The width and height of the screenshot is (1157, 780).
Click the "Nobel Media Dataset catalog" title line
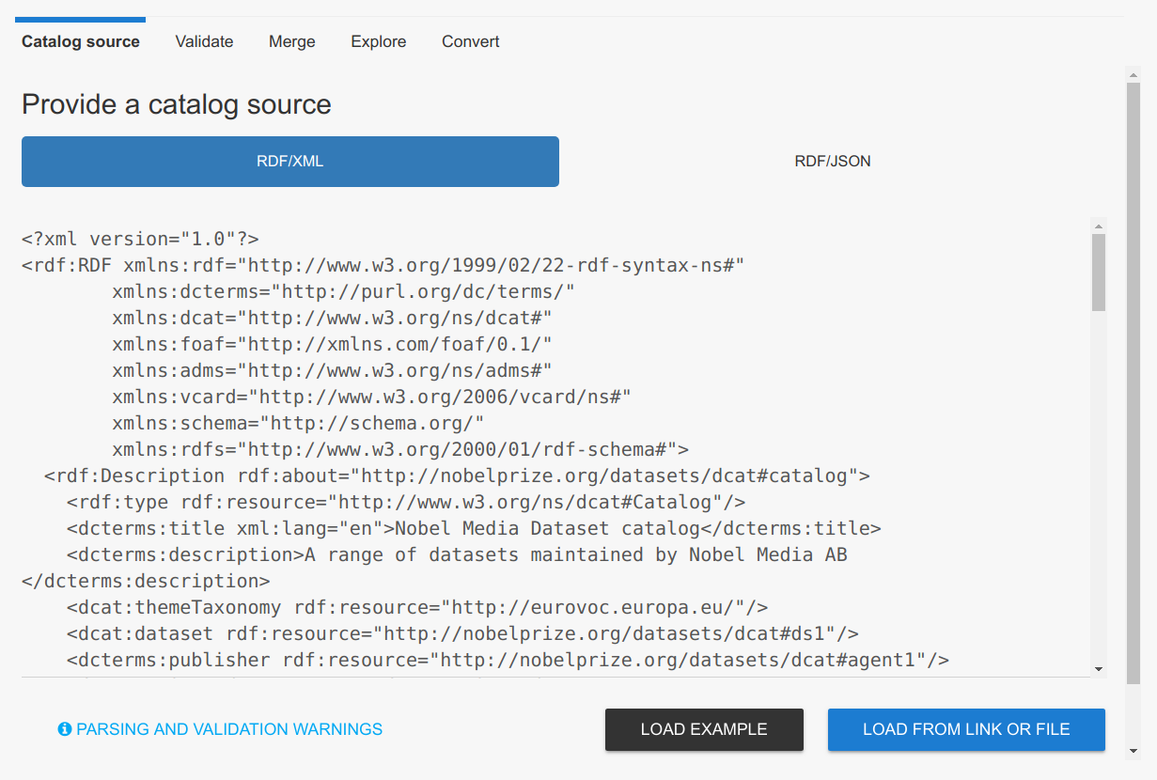(x=474, y=528)
